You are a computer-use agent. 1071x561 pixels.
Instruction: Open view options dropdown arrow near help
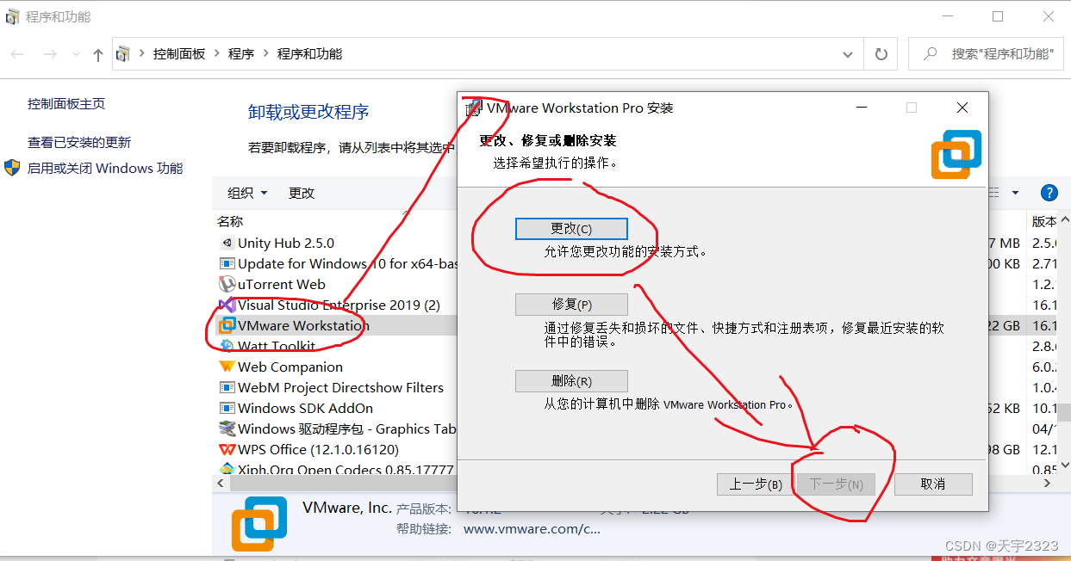[1015, 193]
